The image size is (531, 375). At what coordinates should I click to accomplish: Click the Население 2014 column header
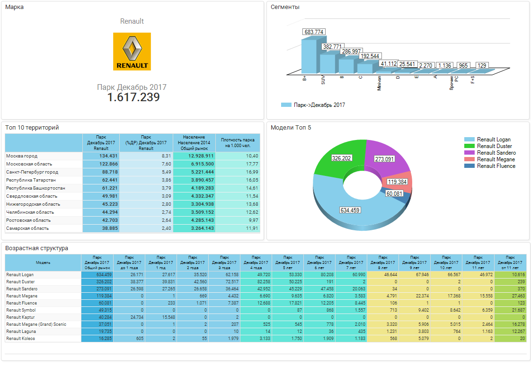tap(194, 142)
